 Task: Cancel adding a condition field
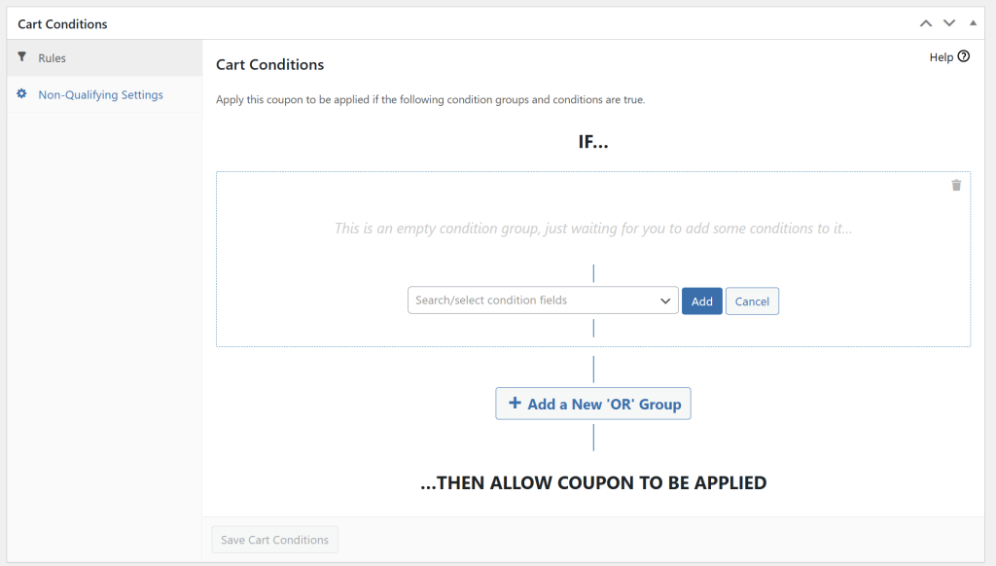click(x=752, y=301)
